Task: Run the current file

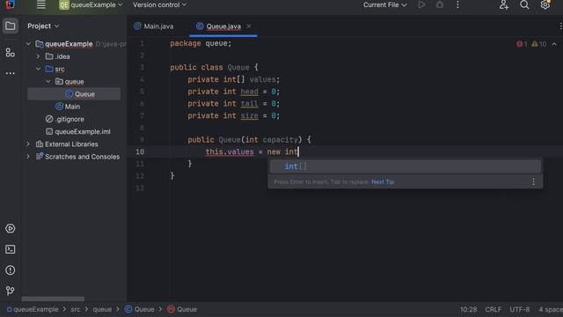Action: tap(421, 4)
